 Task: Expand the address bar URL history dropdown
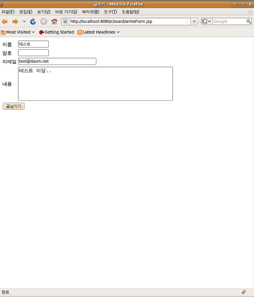click(x=194, y=22)
